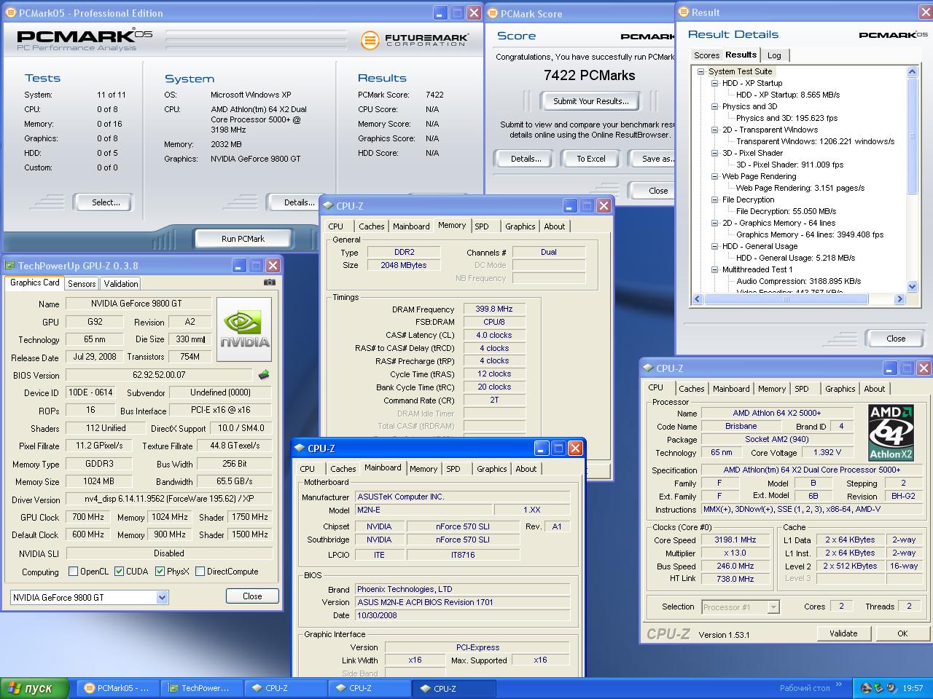The width and height of the screenshot is (933, 699).
Task: Click the To Excel button
Action: 591,159
